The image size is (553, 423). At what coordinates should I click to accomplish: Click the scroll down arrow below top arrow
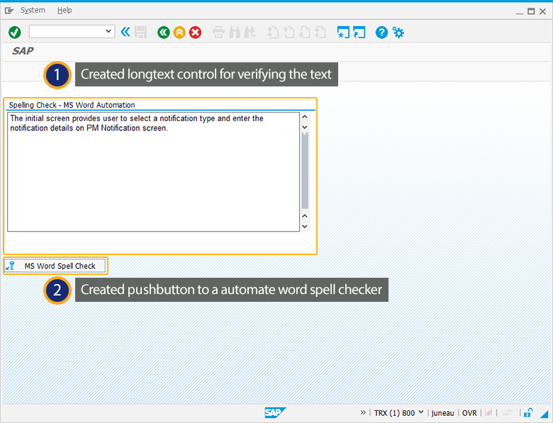(305, 127)
